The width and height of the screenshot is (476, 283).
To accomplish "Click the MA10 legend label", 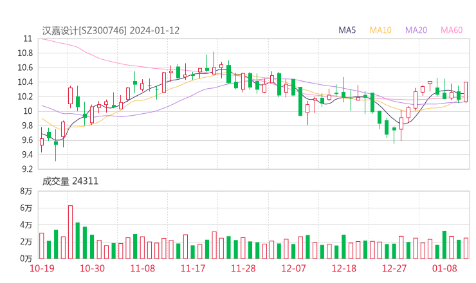I will (x=380, y=30).
